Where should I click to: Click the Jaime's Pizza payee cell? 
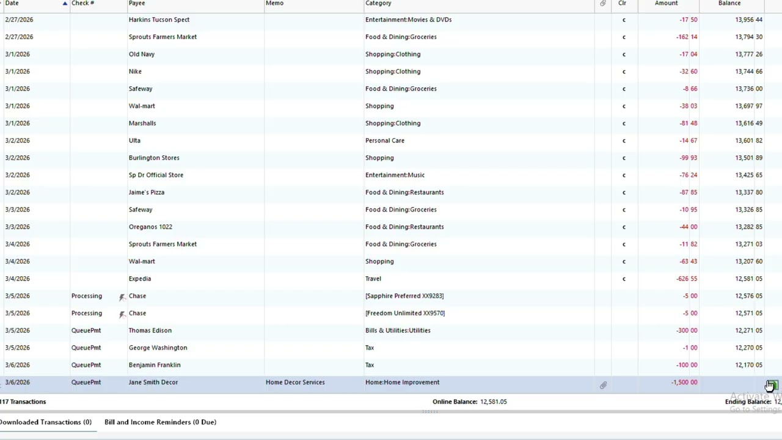pos(147,192)
